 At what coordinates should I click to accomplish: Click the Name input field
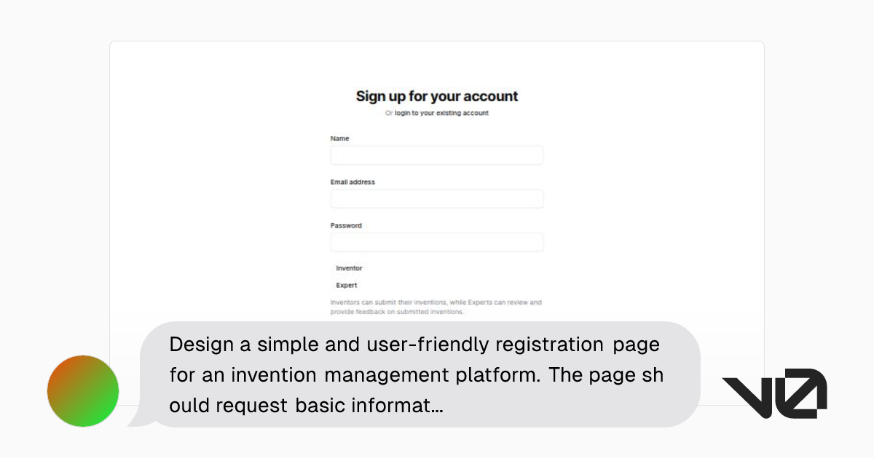[436, 155]
